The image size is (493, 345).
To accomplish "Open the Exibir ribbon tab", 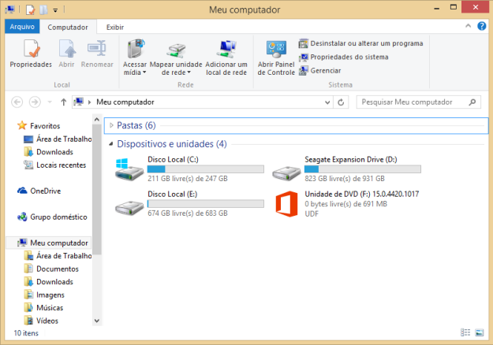I will point(115,28).
